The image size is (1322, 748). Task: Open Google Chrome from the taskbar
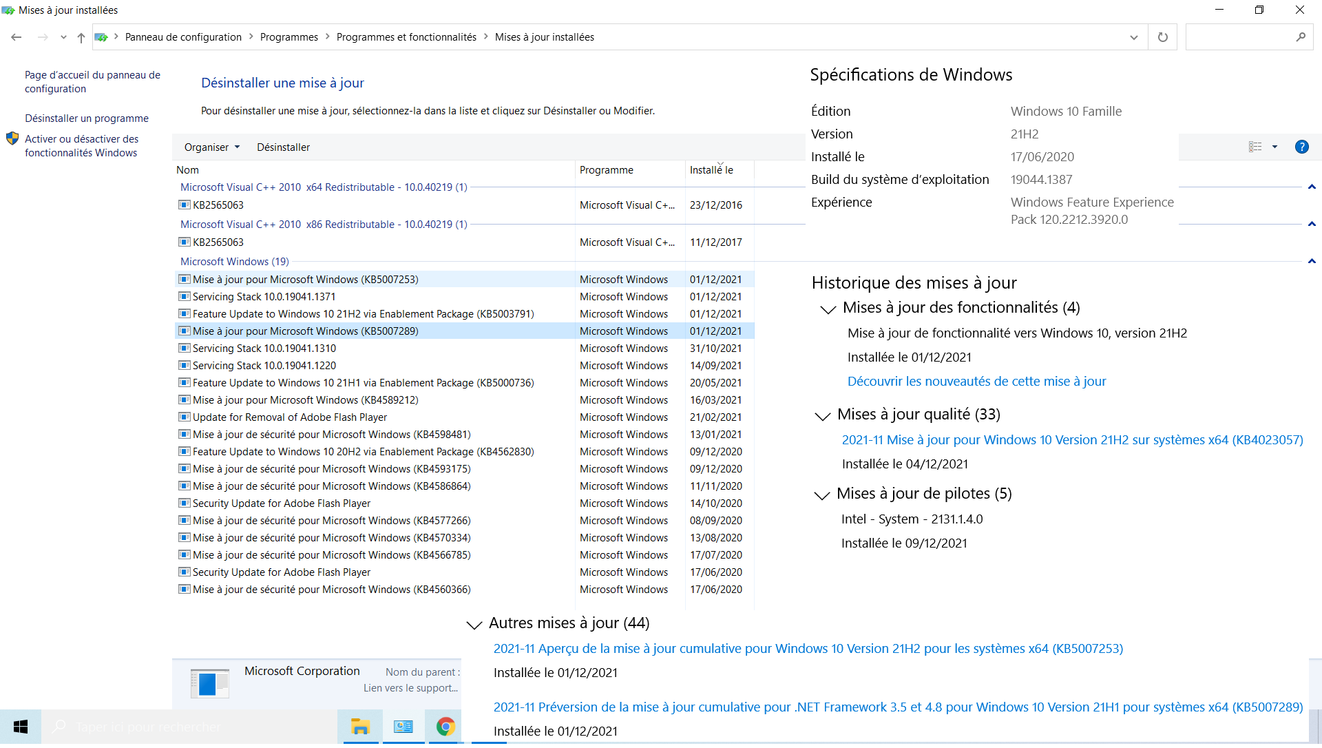[x=445, y=727]
